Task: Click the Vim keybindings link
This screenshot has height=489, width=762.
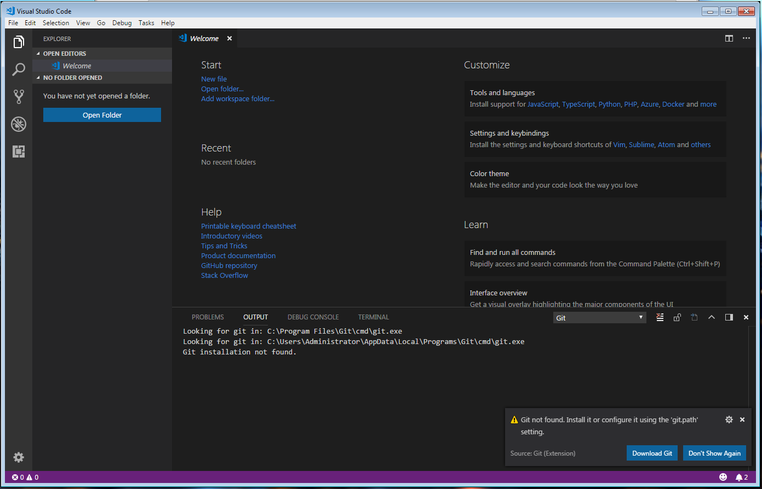Action: [619, 144]
